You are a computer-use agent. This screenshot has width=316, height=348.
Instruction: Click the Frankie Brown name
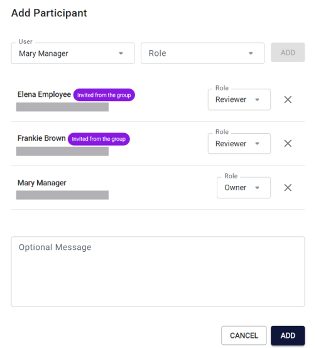click(41, 138)
